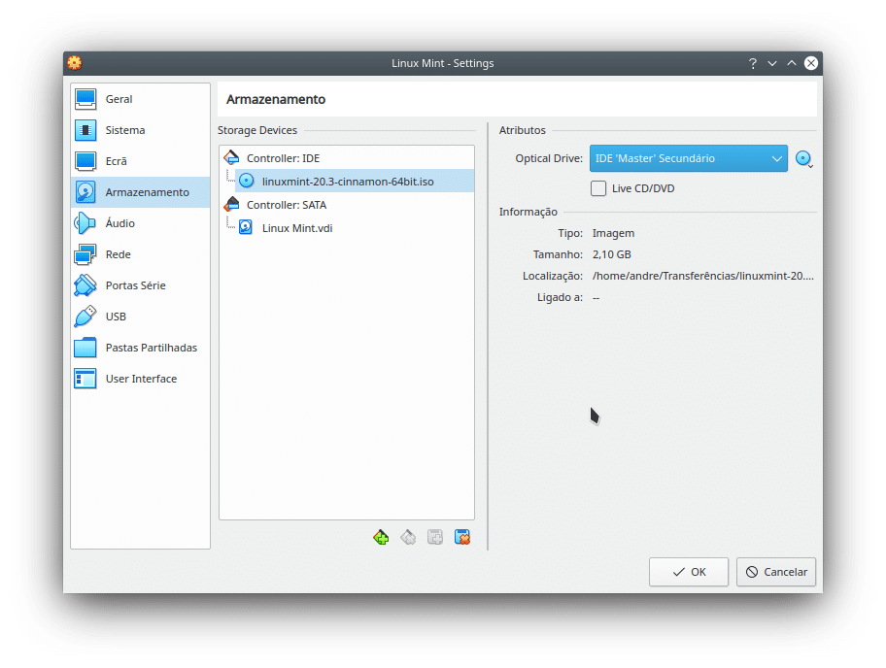Image resolution: width=886 pixels, height=668 pixels.
Task: Click the hard disk icon beside Linux Mint.vdi
Action: point(246,227)
